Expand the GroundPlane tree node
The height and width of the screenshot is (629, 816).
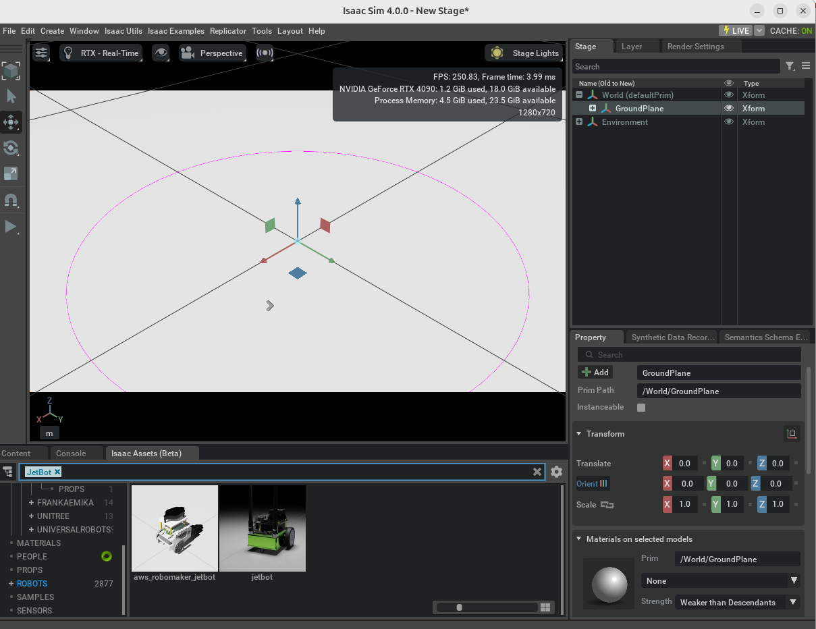(593, 109)
